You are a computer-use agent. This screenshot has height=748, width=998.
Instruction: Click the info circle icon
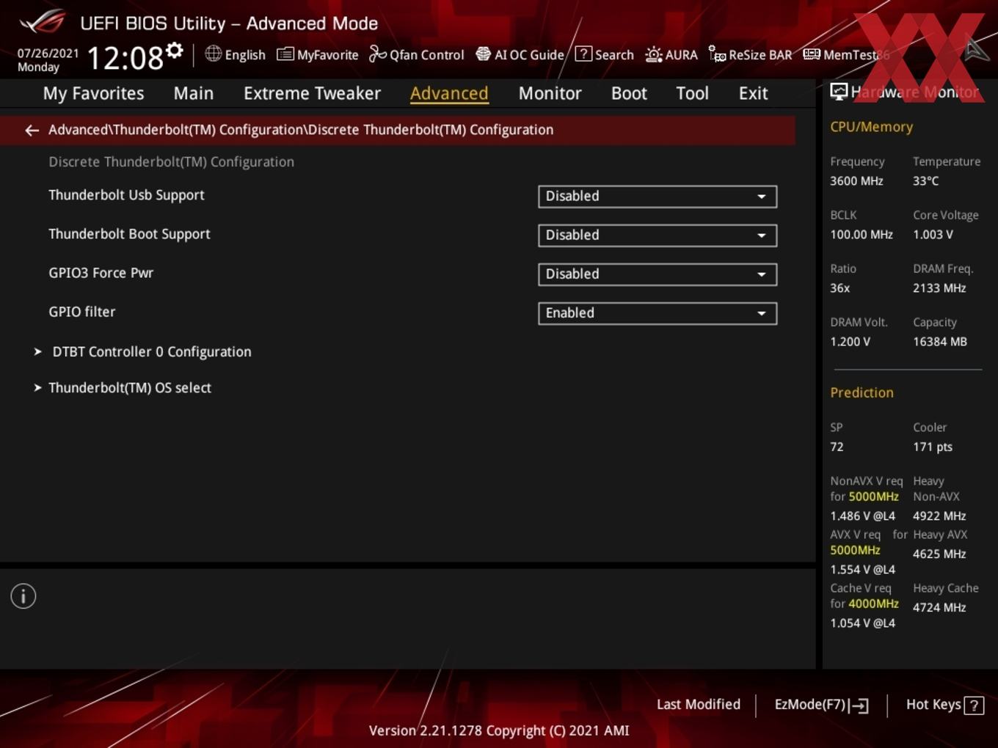coord(23,596)
